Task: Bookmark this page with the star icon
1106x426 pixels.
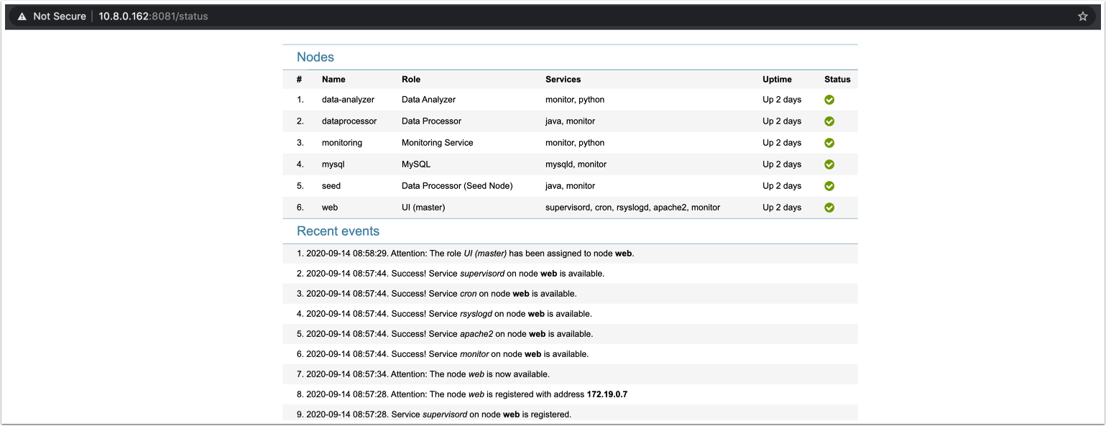Action: 1083,16
